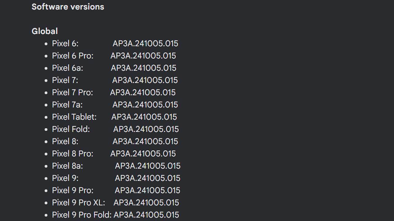Click the "Pixel 8 Pro:" device label
Screen dimensions: 394x221
coord(73,154)
